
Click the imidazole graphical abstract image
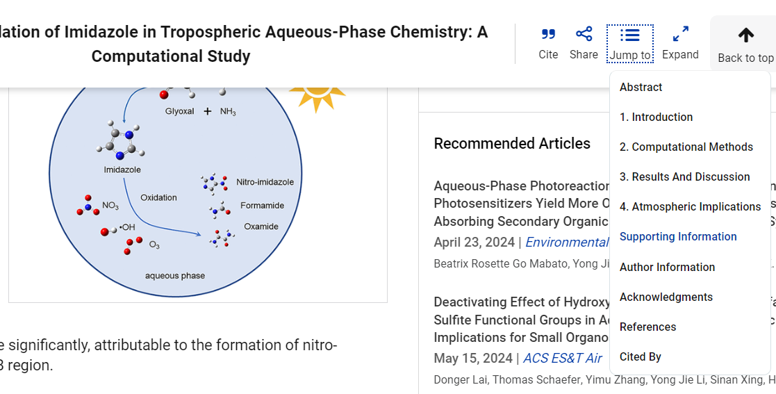point(197,195)
